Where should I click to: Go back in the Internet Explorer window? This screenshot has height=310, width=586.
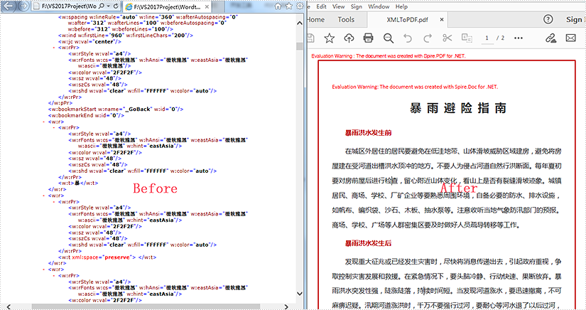[x=9, y=6]
